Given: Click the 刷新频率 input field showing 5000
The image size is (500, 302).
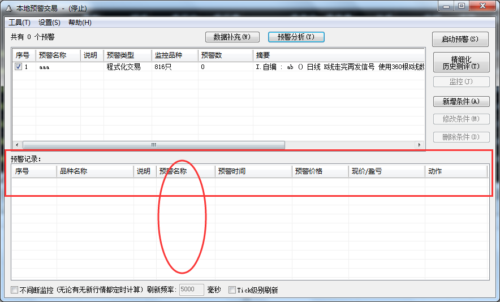Looking at the screenshot, I should tap(191, 290).
